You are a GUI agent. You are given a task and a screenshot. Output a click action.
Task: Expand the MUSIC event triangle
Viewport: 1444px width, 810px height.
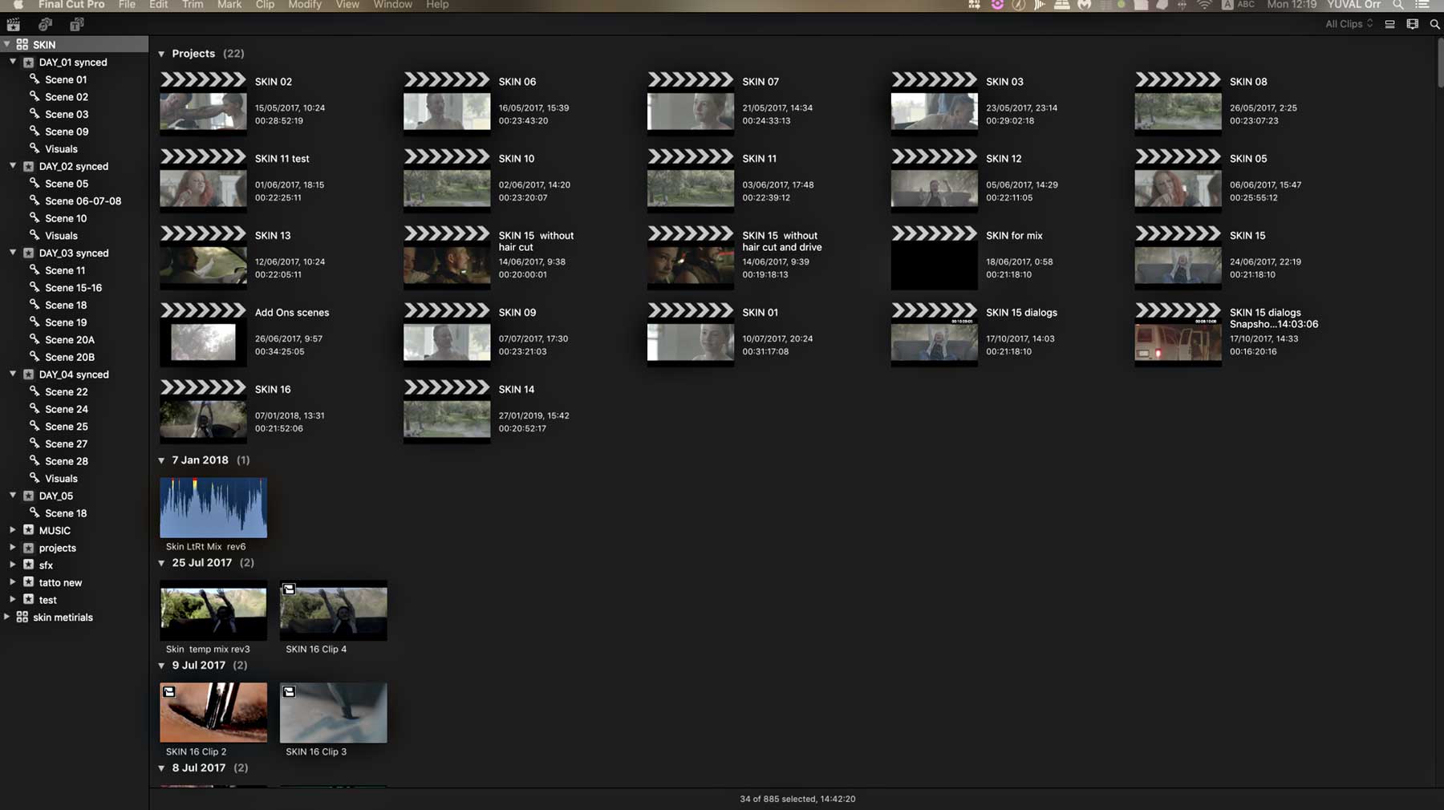[x=13, y=530]
